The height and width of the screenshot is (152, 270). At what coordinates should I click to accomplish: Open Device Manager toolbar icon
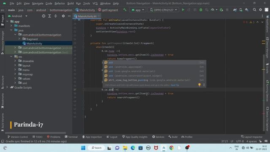click(241, 10)
